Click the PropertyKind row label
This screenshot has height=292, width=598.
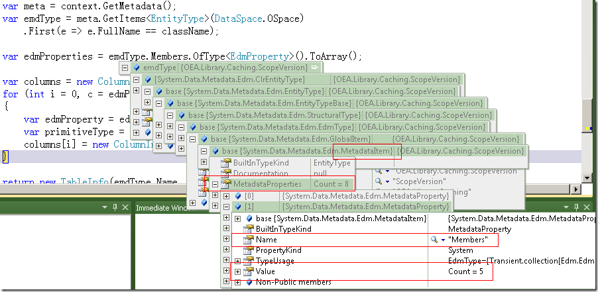coord(278,250)
